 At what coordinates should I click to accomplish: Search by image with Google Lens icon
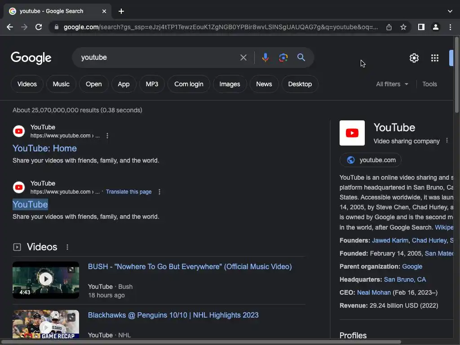[x=283, y=57]
